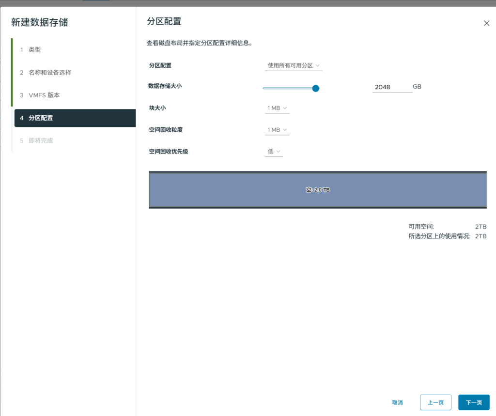
Task: Proceed with the 下一页 button
Action: [473, 402]
